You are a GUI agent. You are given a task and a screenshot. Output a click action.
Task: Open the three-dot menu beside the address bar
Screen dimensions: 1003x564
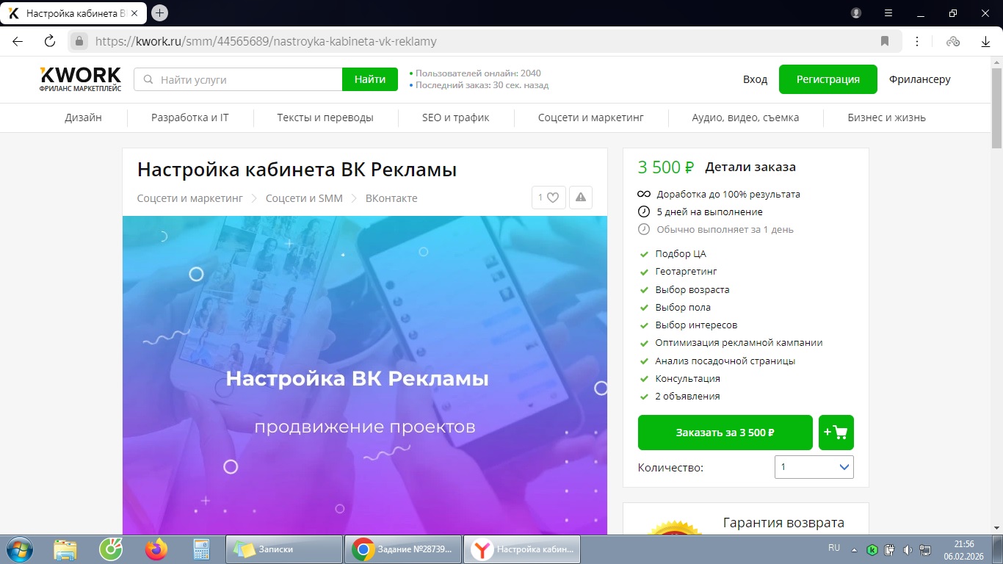(x=917, y=41)
